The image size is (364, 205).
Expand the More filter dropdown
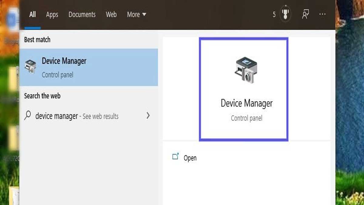[x=136, y=14]
